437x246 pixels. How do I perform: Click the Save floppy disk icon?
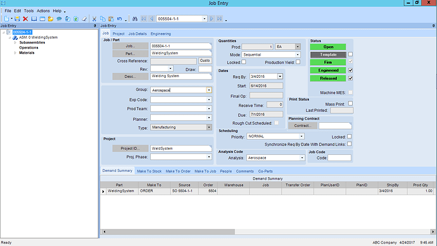tap(17, 18)
